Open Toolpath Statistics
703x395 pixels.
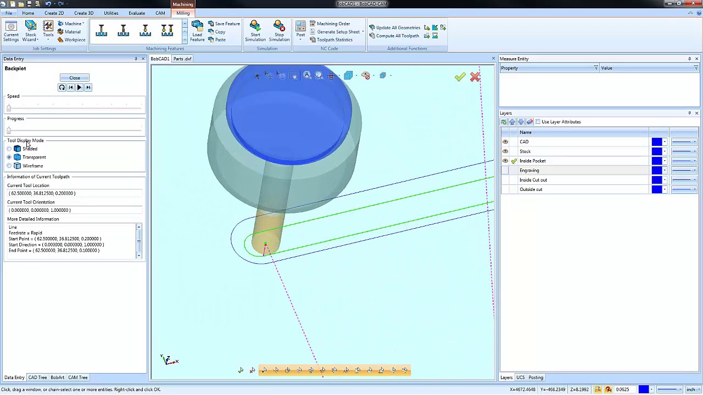tap(331, 39)
